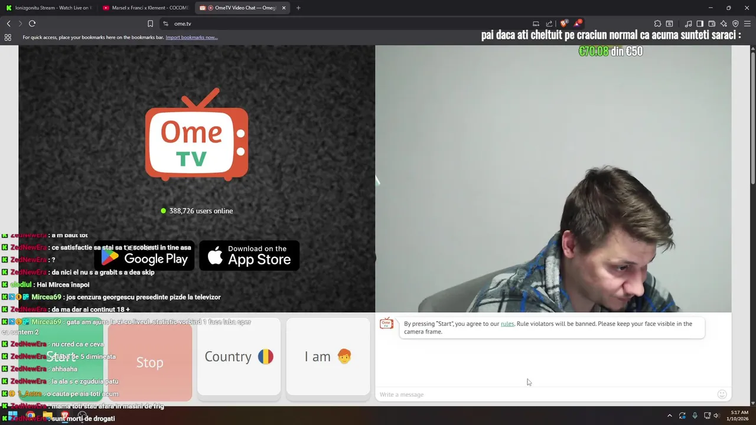756x425 pixels.
Task: Click the Write a message field
Action: click(543, 394)
